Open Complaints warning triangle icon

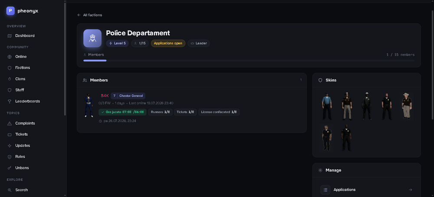pyautogui.click(x=10, y=123)
